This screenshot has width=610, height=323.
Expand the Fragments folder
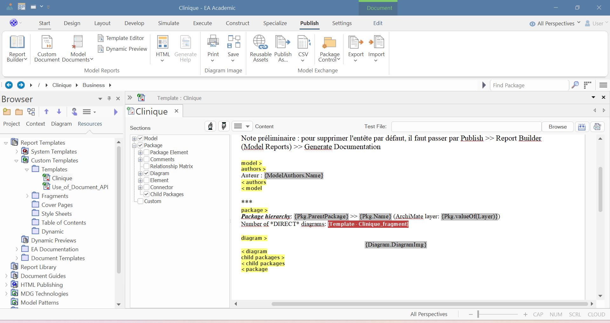point(27,196)
